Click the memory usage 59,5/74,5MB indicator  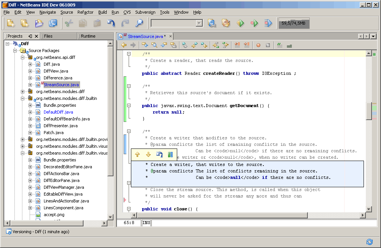(293, 23)
